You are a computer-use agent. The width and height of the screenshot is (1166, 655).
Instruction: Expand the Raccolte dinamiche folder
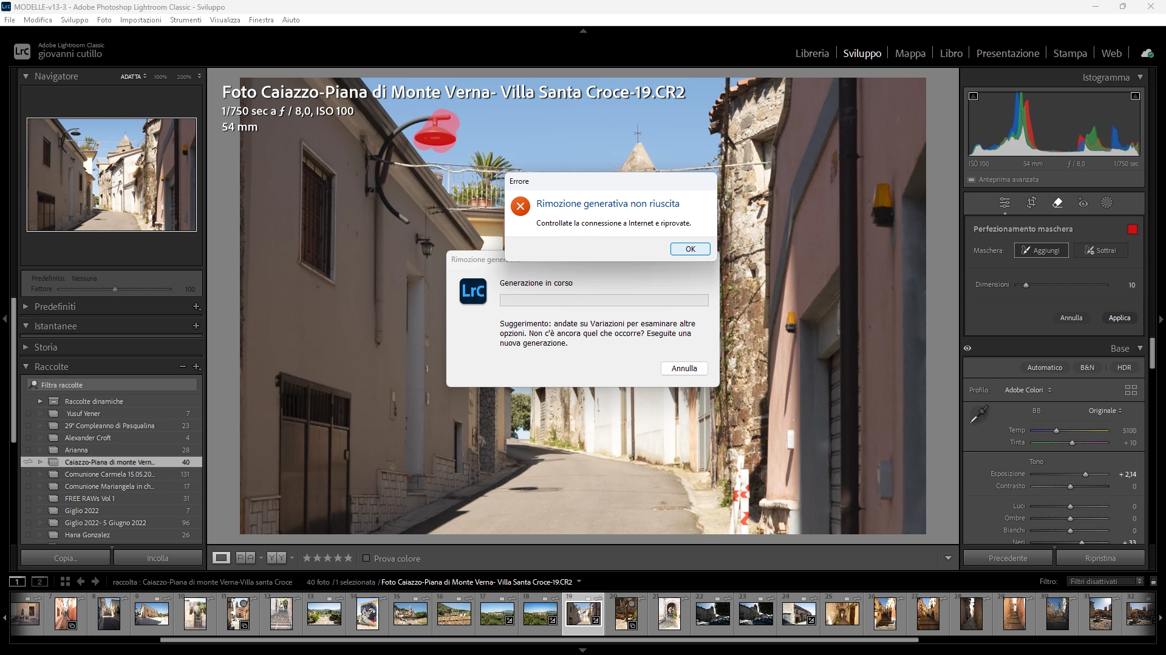pos(40,401)
